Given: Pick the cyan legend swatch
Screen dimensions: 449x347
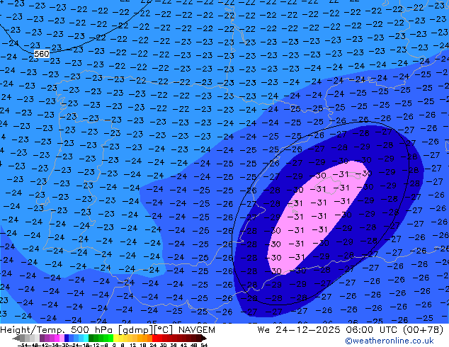Looking at the screenshot, I should pyautogui.click(x=86, y=338).
